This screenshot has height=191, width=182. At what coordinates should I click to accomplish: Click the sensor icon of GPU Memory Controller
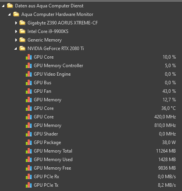(x=29, y=66)
